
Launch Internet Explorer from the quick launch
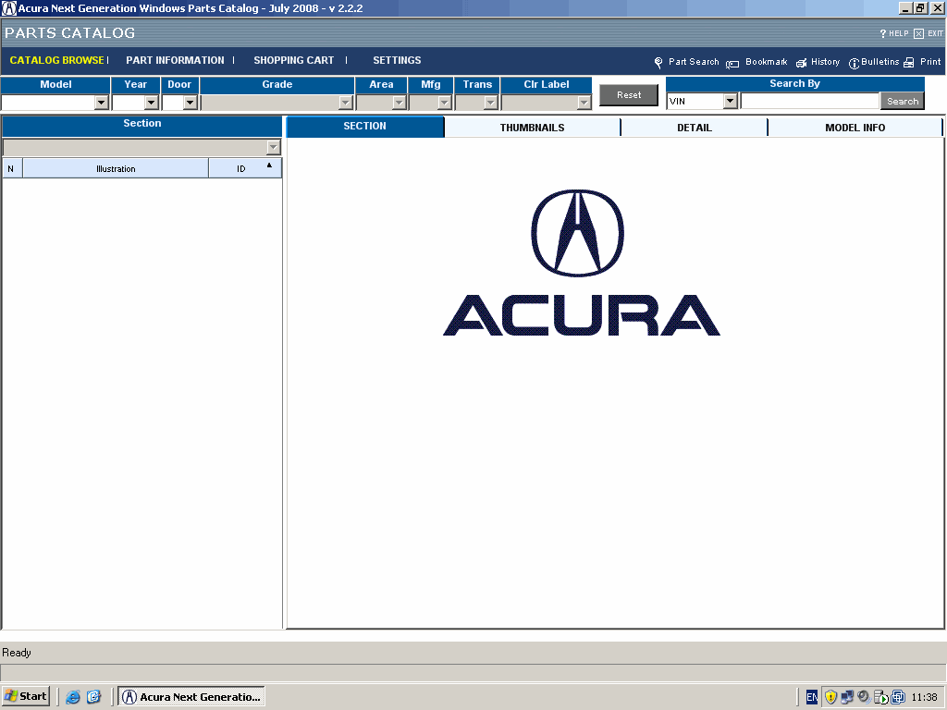coord(73,697)
